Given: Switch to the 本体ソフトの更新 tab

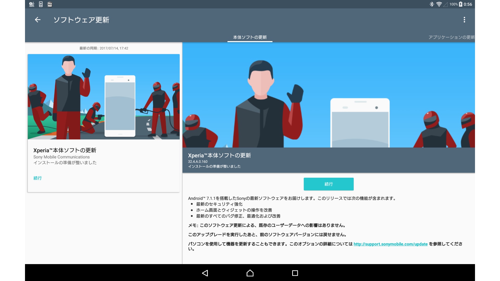Looking at the screenshot, I should pos(250,37).
